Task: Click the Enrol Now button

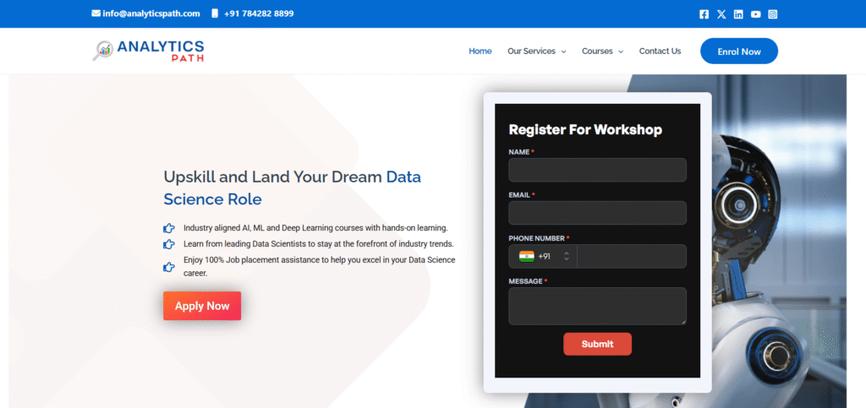Action: (x=738, y=52)
